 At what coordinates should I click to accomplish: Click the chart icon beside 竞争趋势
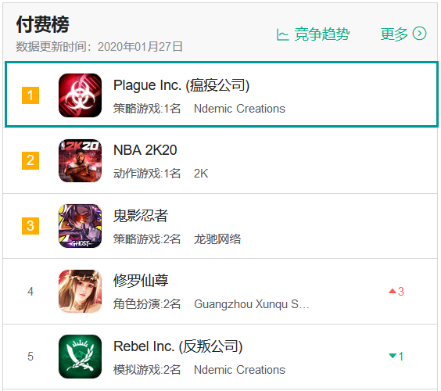282,34
